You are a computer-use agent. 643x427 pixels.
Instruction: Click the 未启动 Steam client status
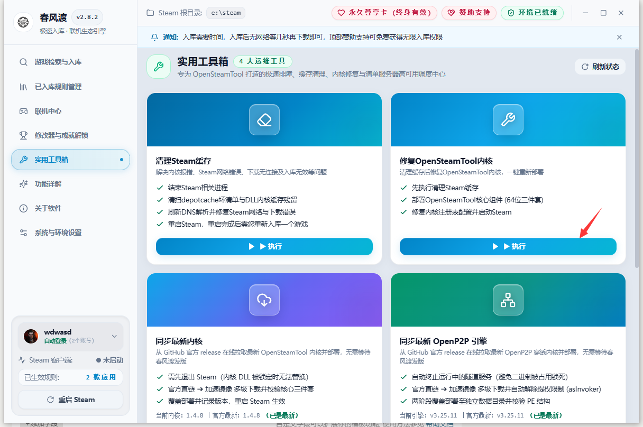tap(109, 360)
